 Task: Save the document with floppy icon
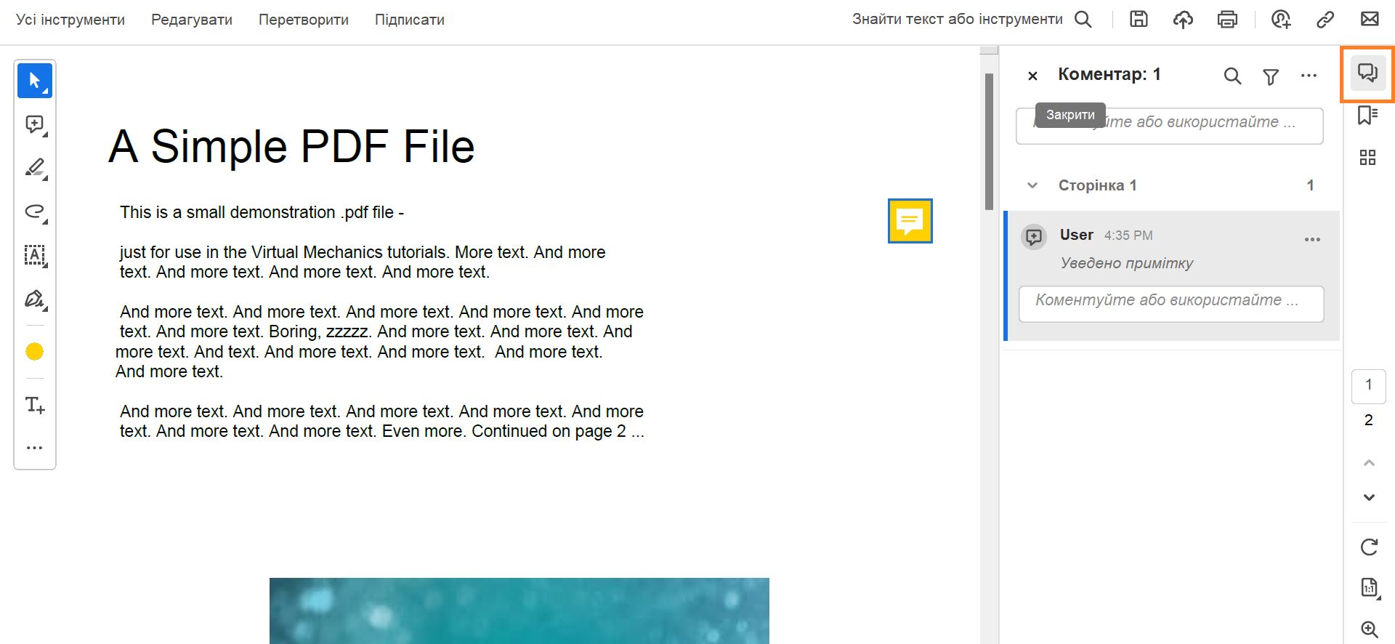[1139, 20]
